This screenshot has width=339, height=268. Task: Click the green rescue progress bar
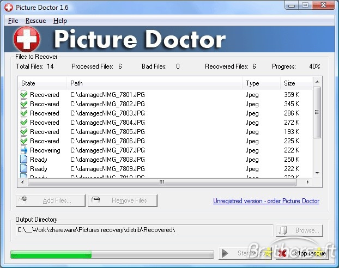112,254
